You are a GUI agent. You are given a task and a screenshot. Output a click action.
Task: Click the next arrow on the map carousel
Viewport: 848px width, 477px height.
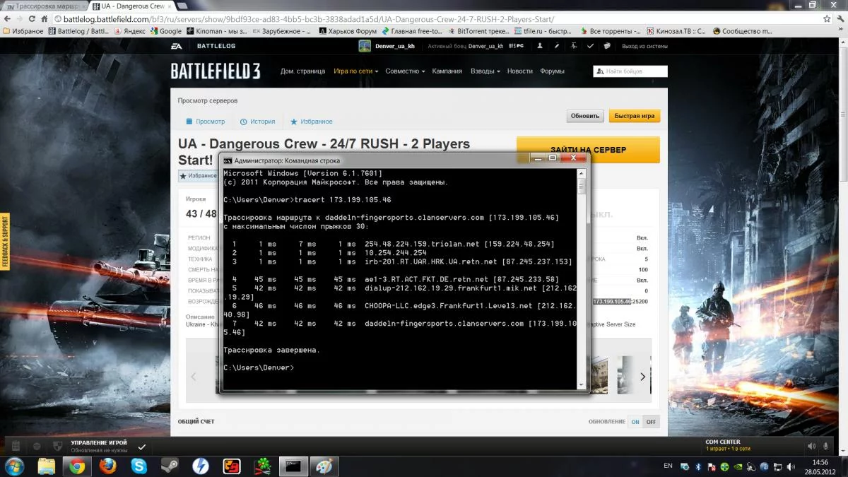pyautogui.click(x=642, y=377)
